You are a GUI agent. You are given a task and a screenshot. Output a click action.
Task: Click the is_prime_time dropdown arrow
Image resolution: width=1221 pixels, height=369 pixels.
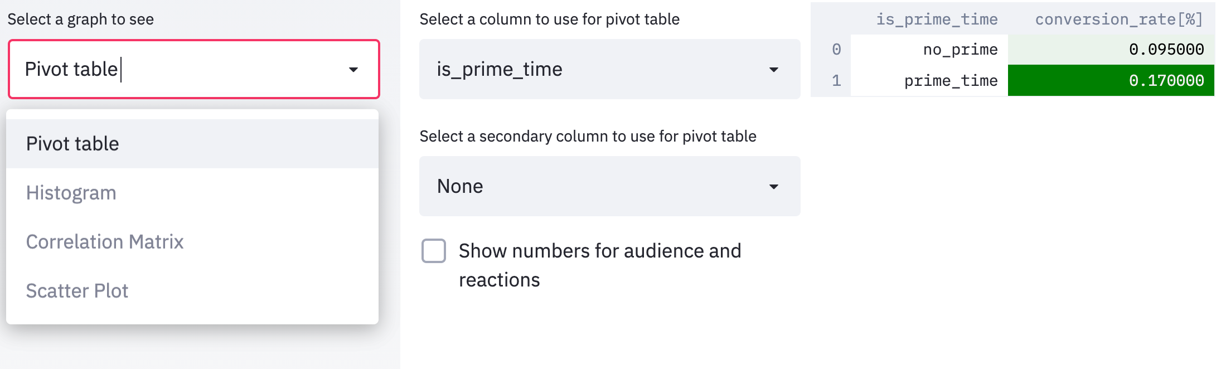pos(773,70)
